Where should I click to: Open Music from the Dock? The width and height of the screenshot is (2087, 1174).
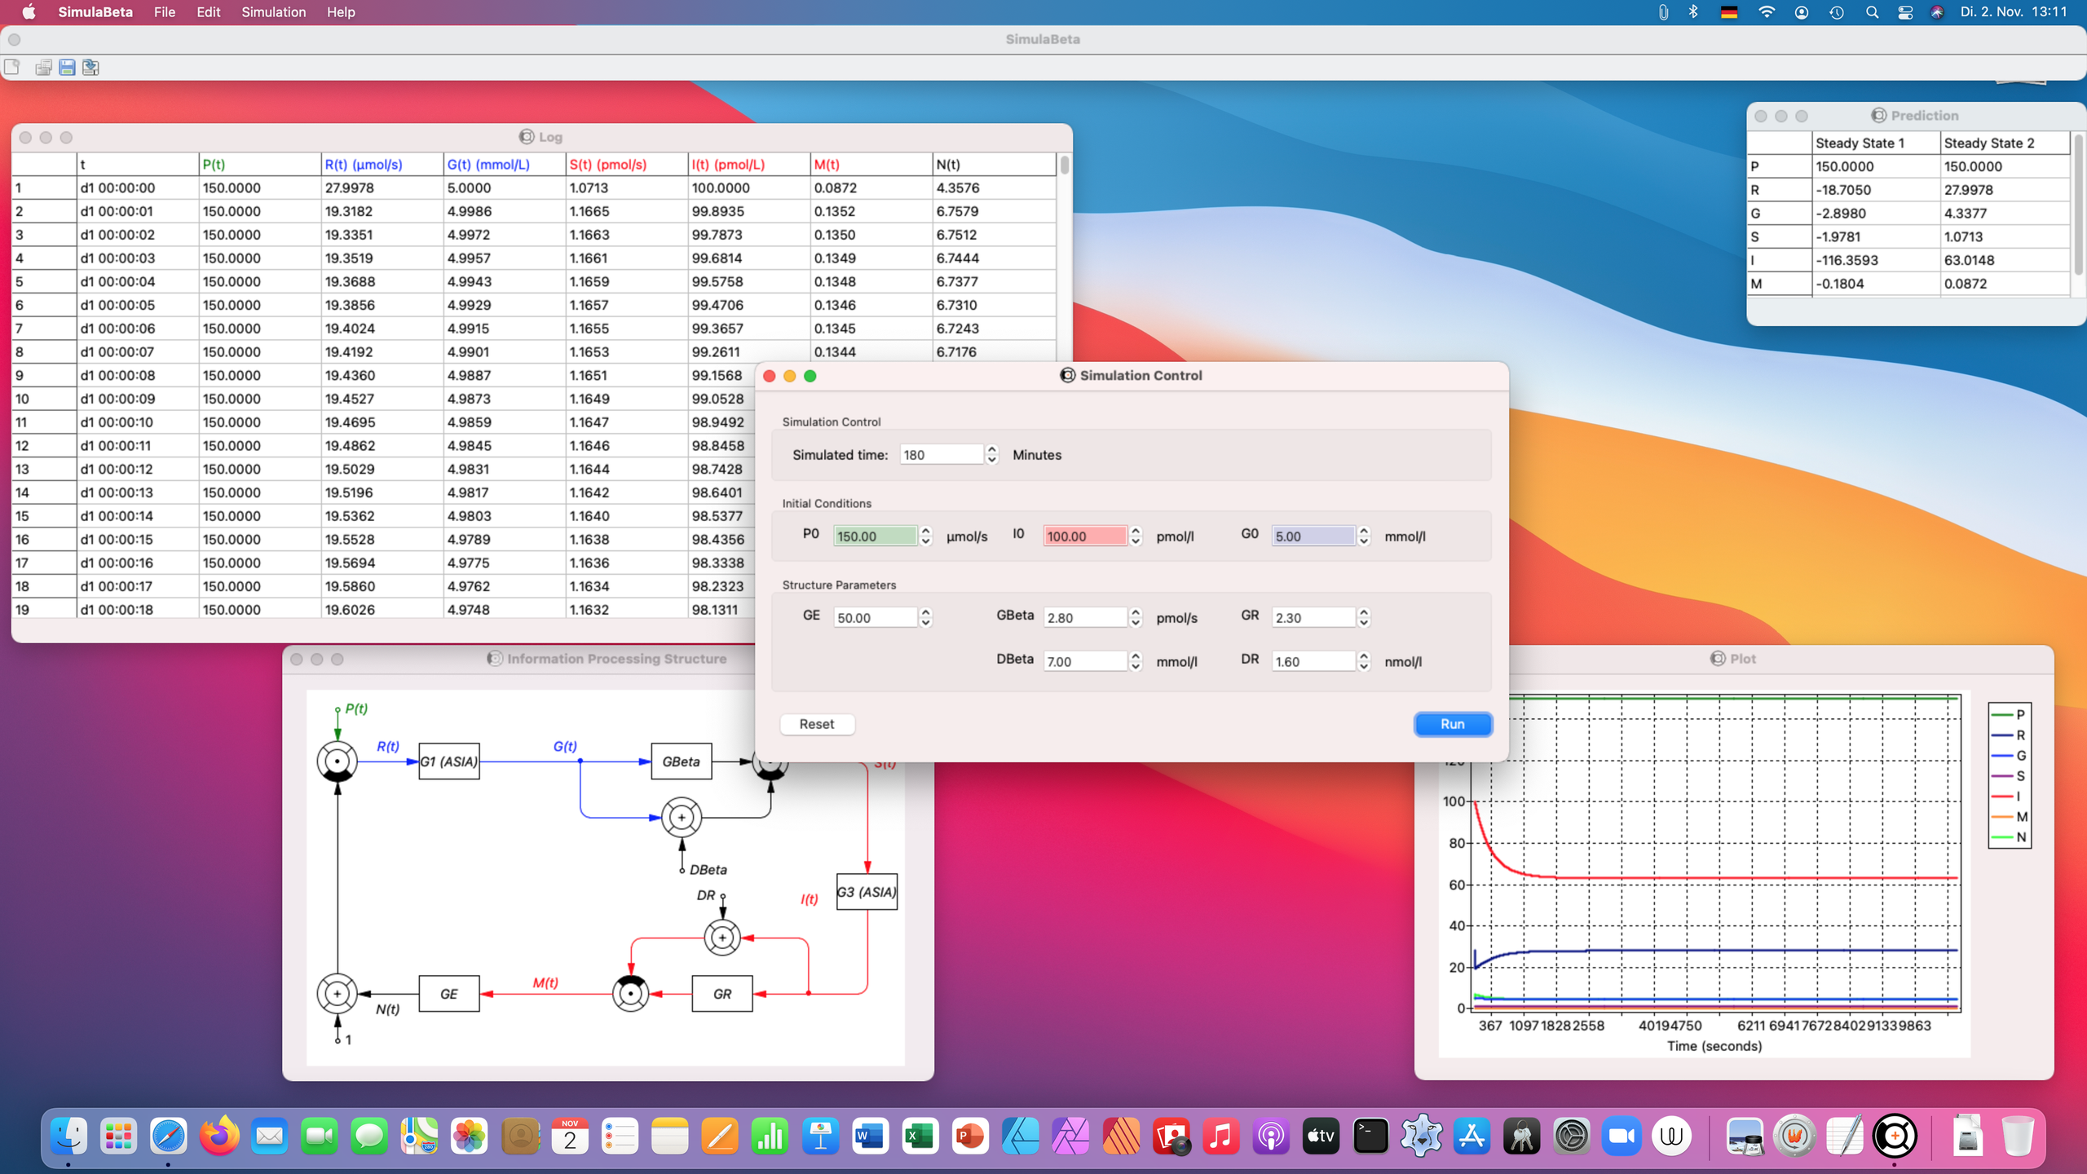tap(1220, 1136)
